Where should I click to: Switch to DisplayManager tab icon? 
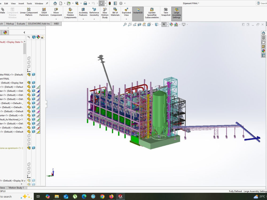click(x=5, y=33)
